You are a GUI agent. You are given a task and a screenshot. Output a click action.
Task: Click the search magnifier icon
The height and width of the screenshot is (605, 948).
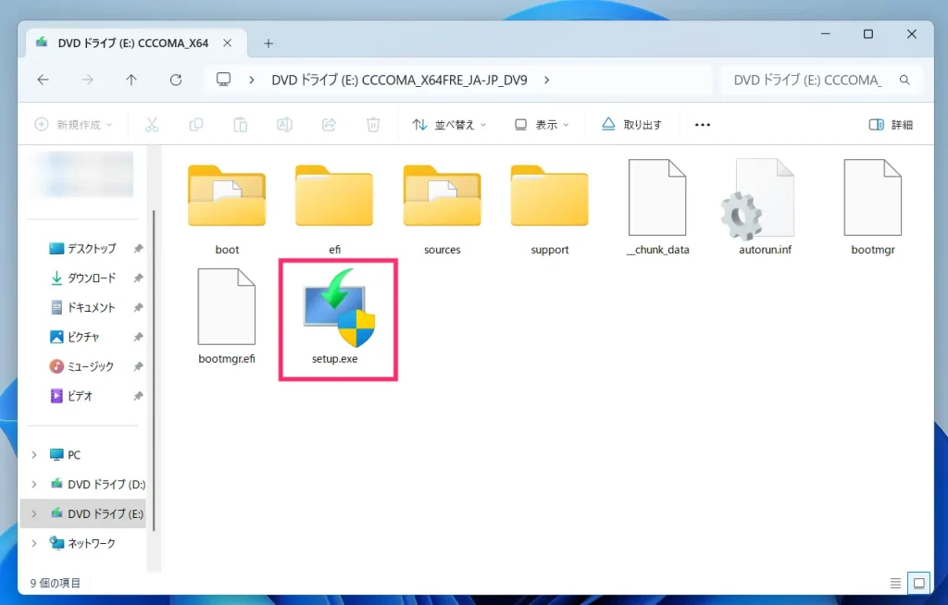(904, 80)
